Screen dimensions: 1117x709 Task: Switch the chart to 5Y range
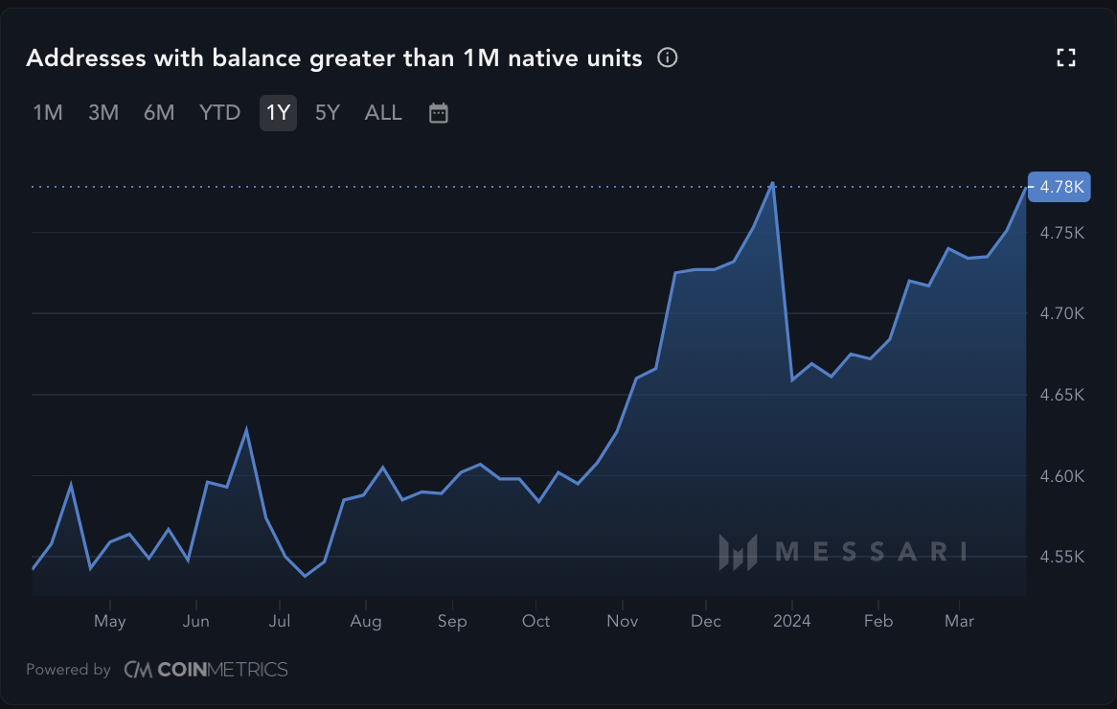[328, 113]
